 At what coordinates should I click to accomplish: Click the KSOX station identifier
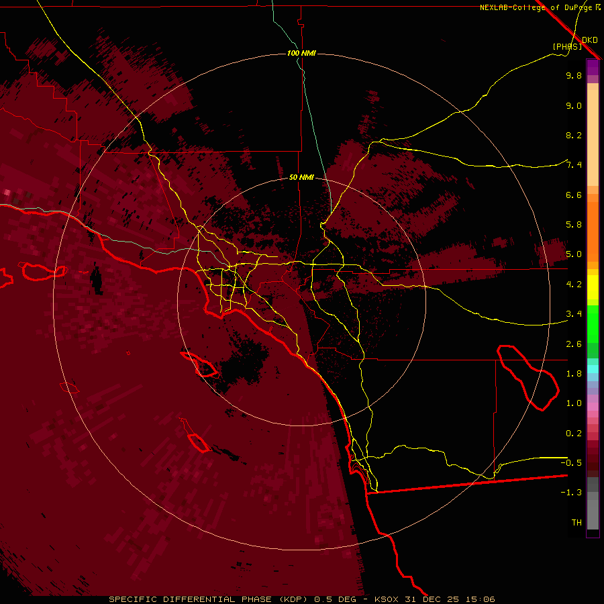coord(387,599)
